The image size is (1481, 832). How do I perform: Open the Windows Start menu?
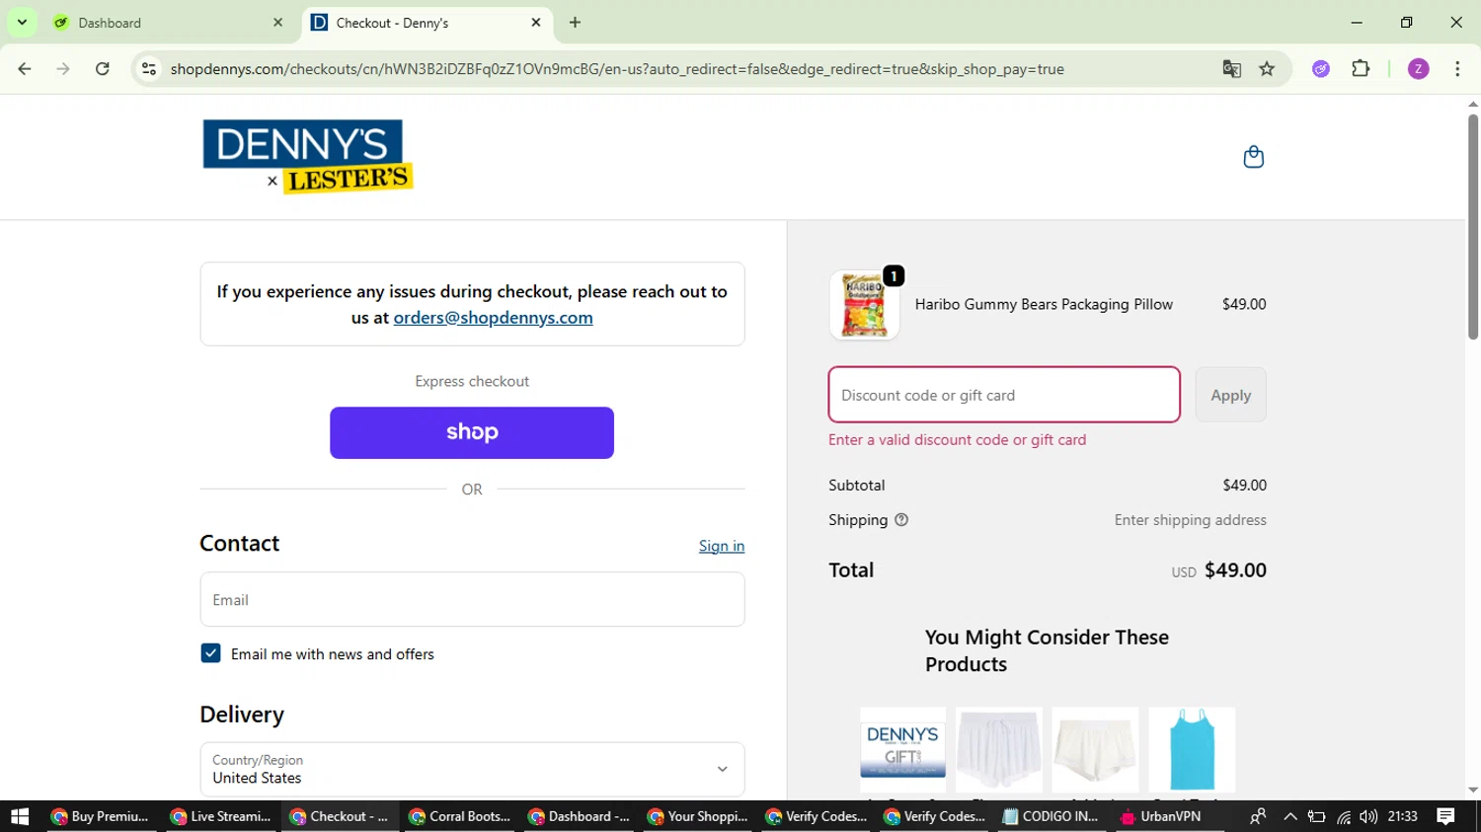[20, 816]
